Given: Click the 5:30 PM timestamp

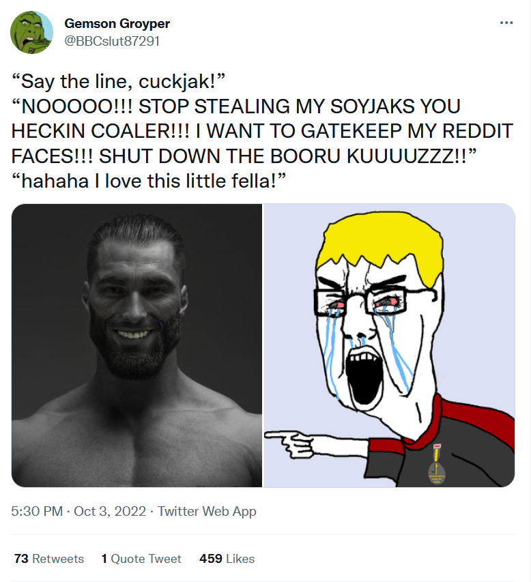Looking at the screenshot, I should (x=37, y=511).
